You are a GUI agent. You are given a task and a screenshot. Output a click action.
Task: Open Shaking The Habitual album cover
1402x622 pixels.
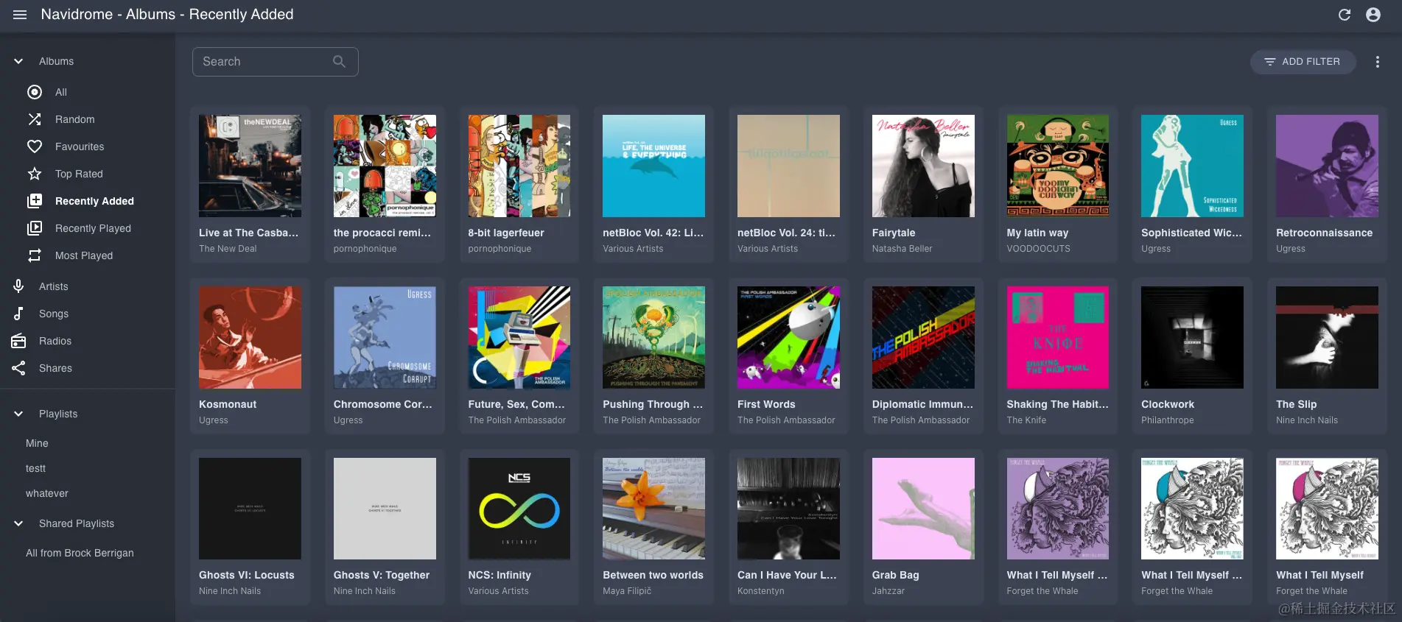[x=1058, y=337]
